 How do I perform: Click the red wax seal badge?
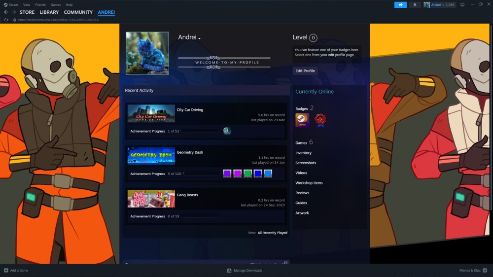pyautogui.click(x=320, y=120)
